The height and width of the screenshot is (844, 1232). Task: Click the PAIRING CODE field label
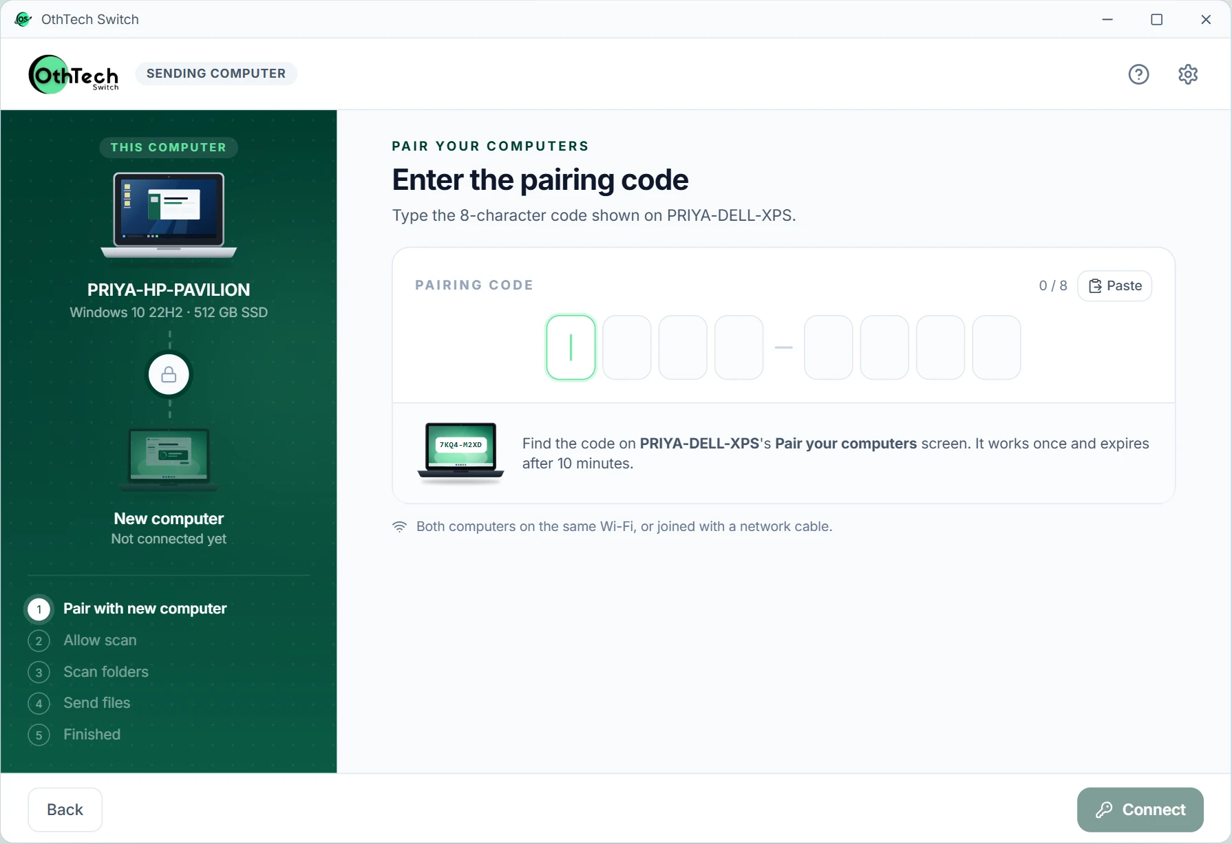pos(474,285)
